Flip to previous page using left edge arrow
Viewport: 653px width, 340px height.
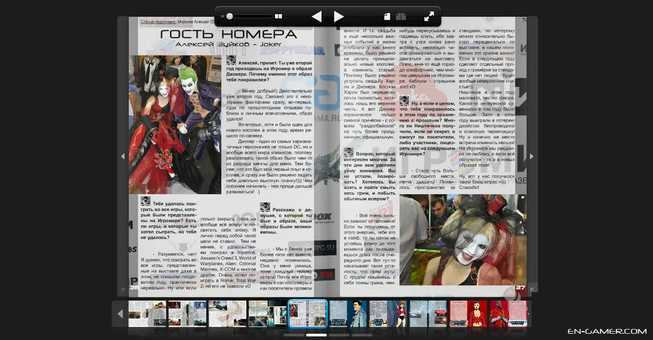pos(122,156)
